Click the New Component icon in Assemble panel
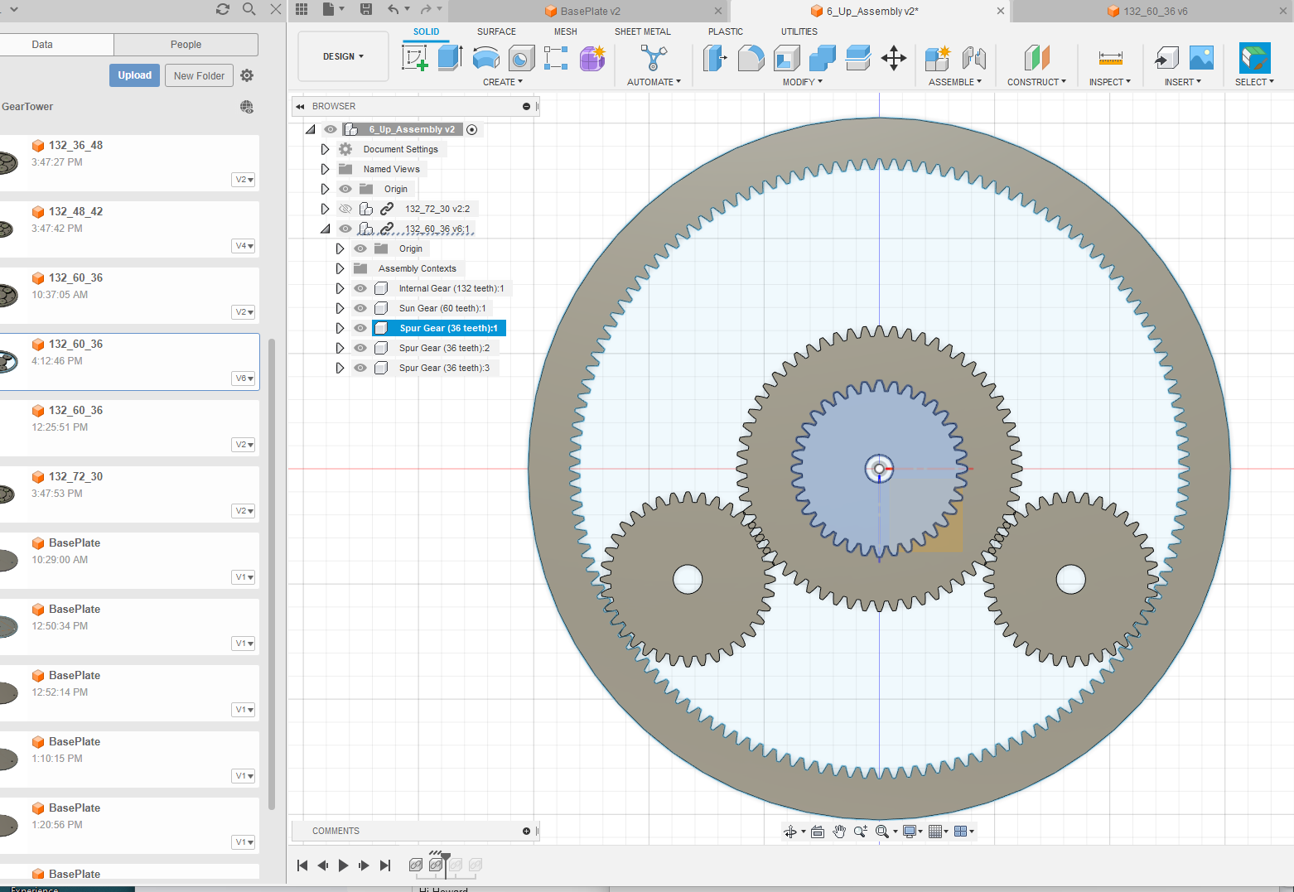The image size is (1294, 892). click(x=936, y=58)
